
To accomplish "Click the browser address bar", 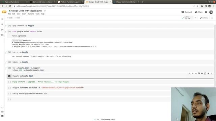I will tap(102, 6).
